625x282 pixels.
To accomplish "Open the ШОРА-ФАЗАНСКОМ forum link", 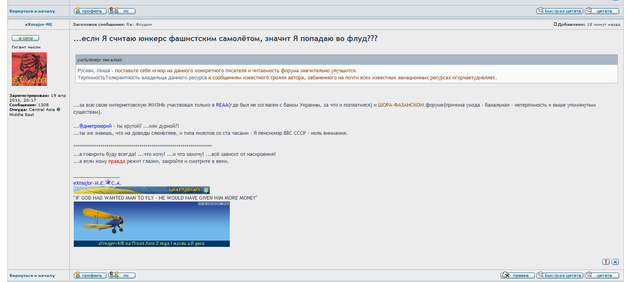I will [401, 105].
